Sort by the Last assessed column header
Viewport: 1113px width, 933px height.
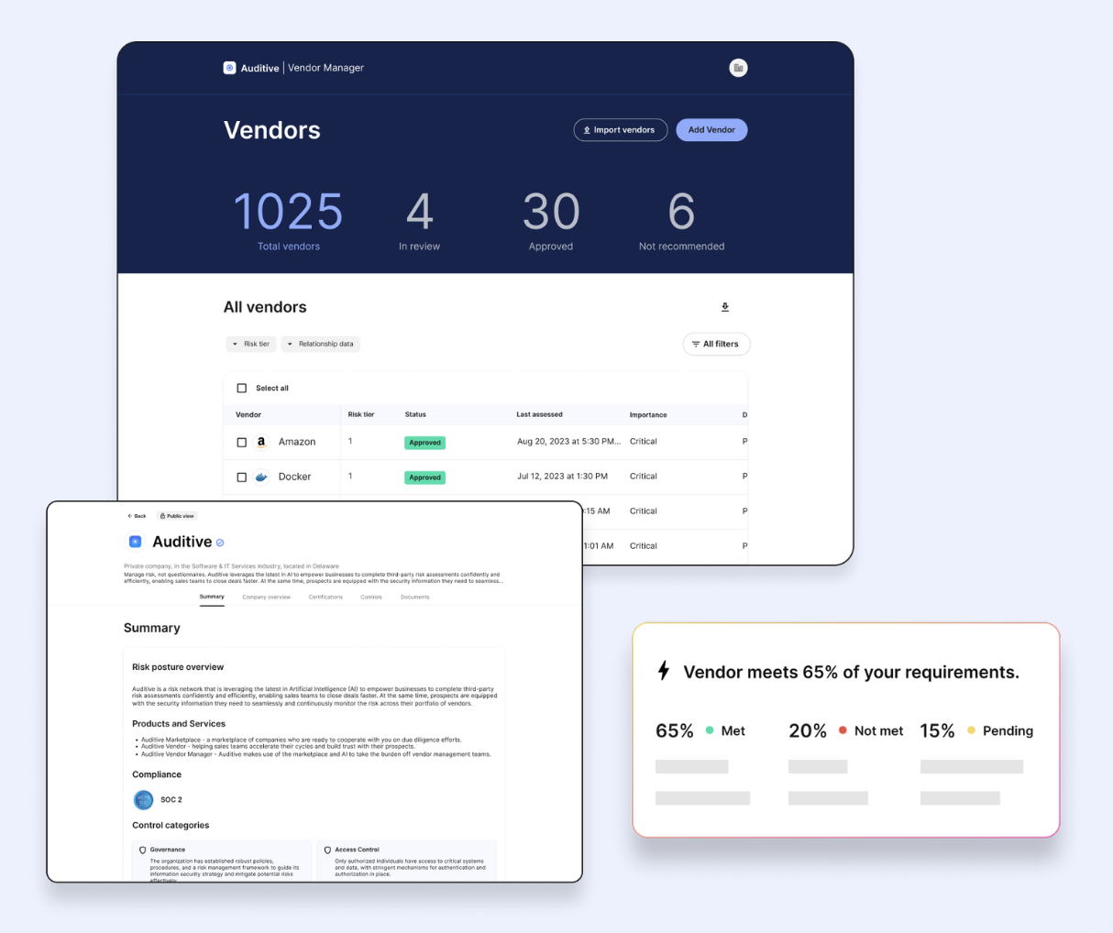539,414
